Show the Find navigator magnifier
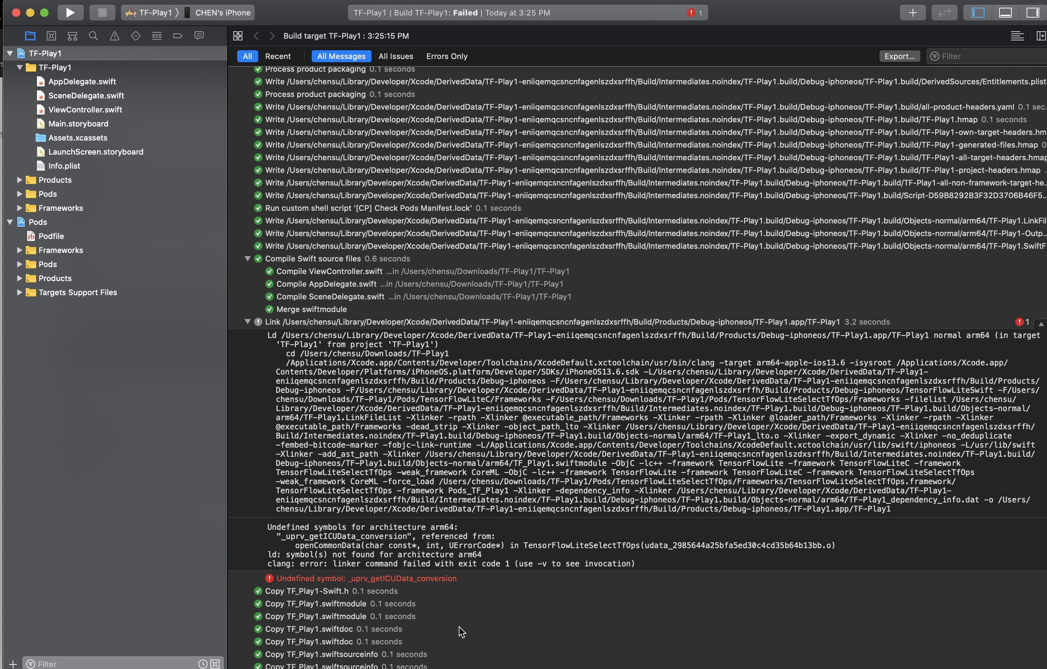This screenshot has height=669, width=1047. tap(93, 35)
